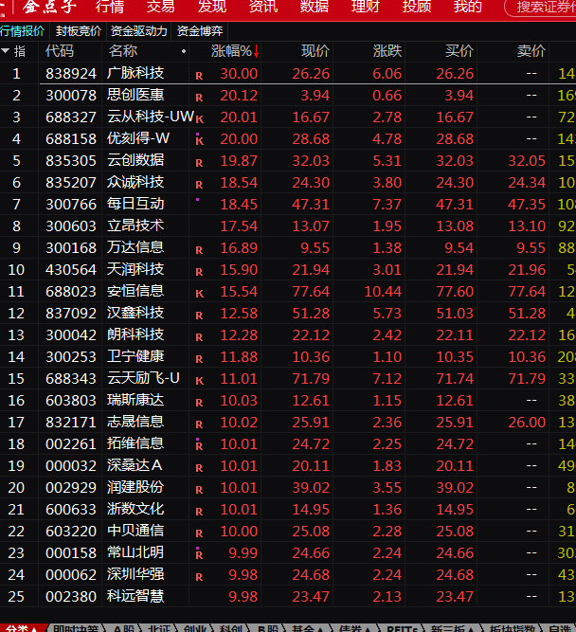This screenshot has width=576, height=632.
Task: Click the 搜索证券 search box
Action: pos(542,8)
